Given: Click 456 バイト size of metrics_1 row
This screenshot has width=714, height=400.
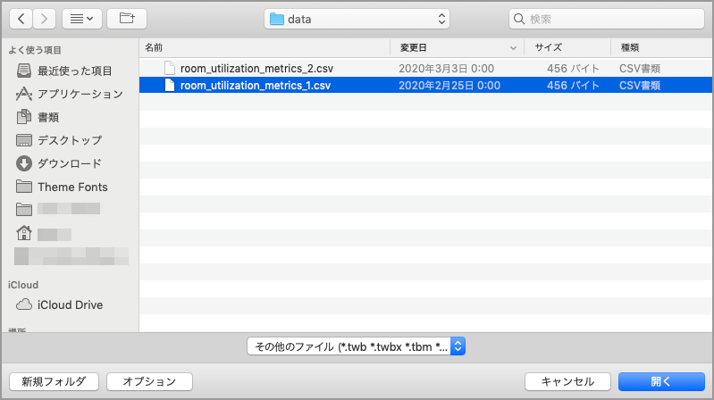Looking at the screenshot, I should 573,85.
